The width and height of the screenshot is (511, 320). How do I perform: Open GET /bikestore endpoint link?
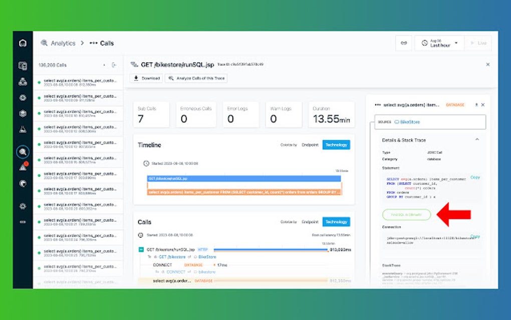click(172, 257)
